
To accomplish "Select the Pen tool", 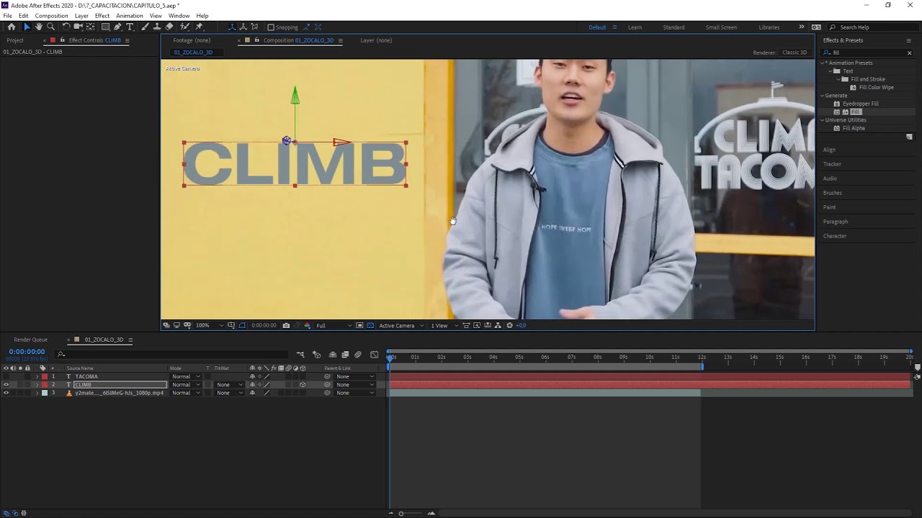I will 117,27.
